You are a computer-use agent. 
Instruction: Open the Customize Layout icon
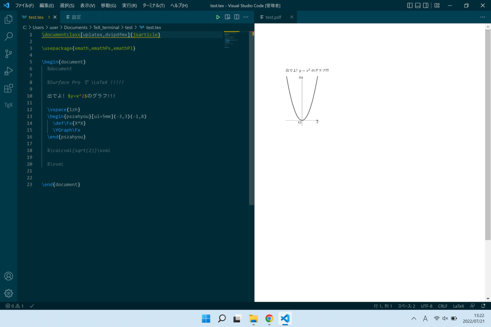pos(437,5)
